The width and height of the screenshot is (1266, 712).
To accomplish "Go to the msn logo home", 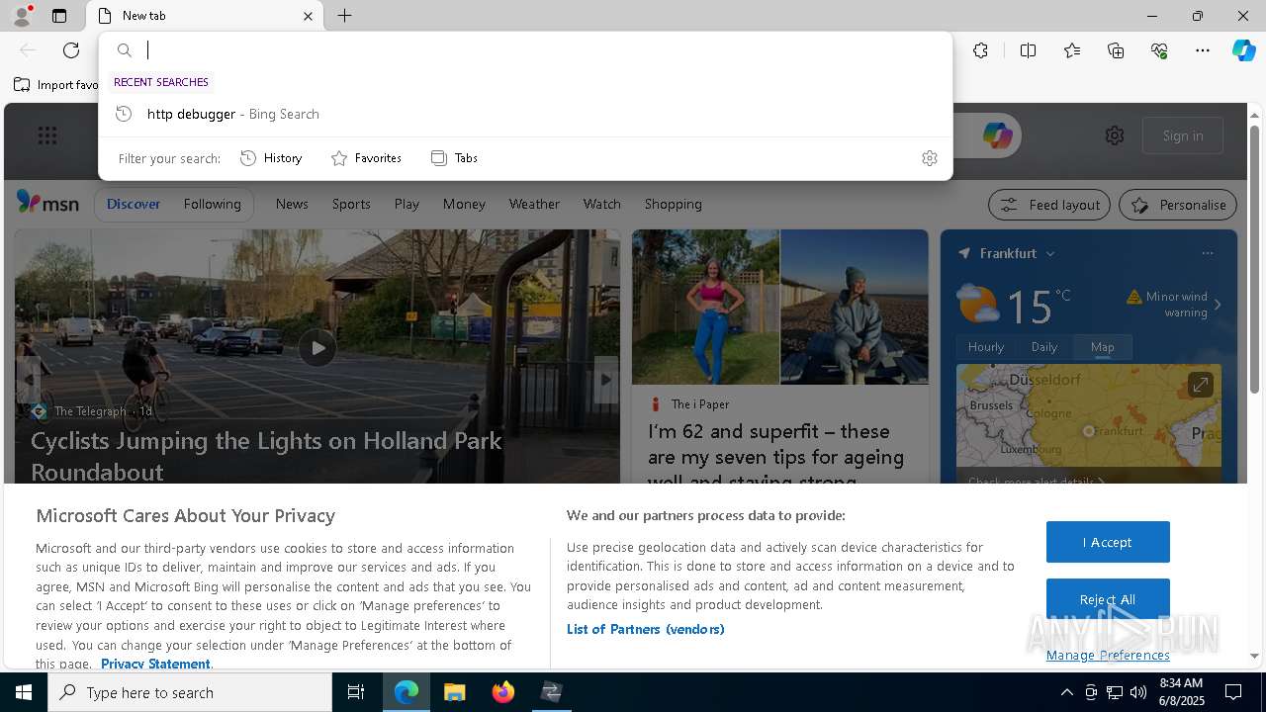I will (x=47, y=203).
